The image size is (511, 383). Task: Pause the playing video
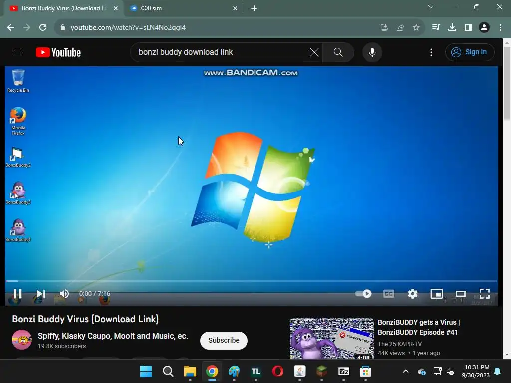pyautogui.click(x=17, y=294)
